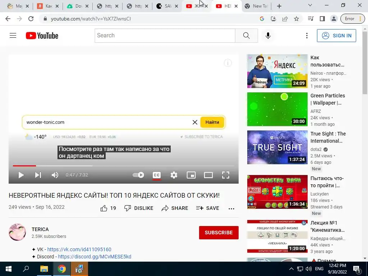368x276 pixels.
Task: Click the address bar URL
Action: pos(91,19)
